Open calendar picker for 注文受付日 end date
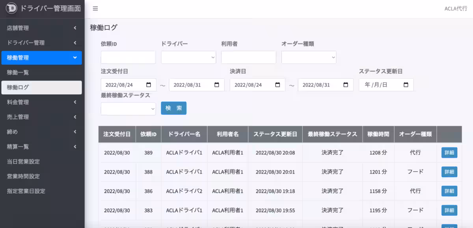473x228 pixels. (x=217, y=85)
